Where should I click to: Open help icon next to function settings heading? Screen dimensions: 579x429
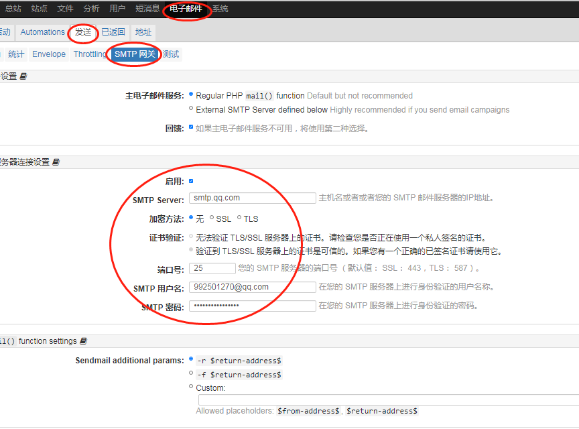coord(84,341)
